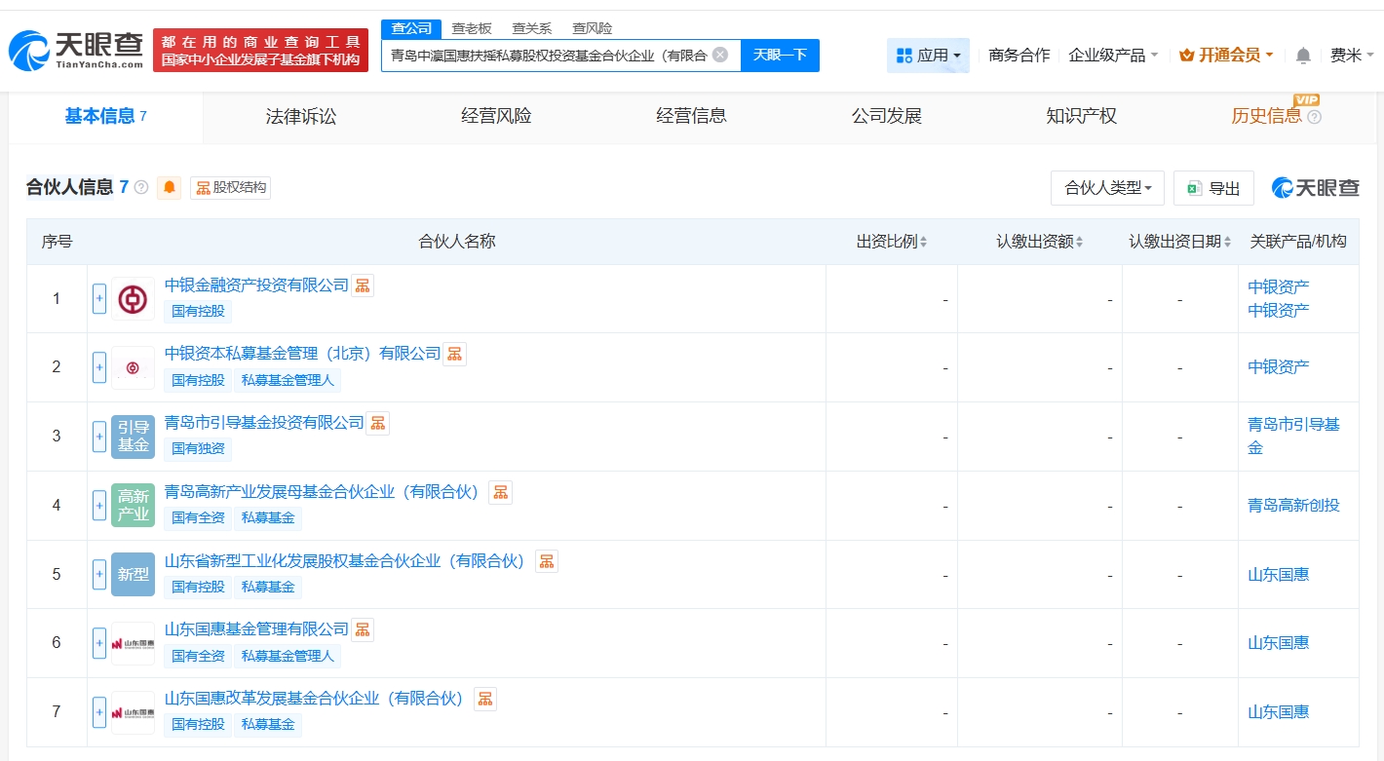Image resolution: width=1384 pixels, height=761 pixels.
Task: Click equity structure icon beside 山东国惠改革发展基金合伙企业
Action: pos(485,699)
